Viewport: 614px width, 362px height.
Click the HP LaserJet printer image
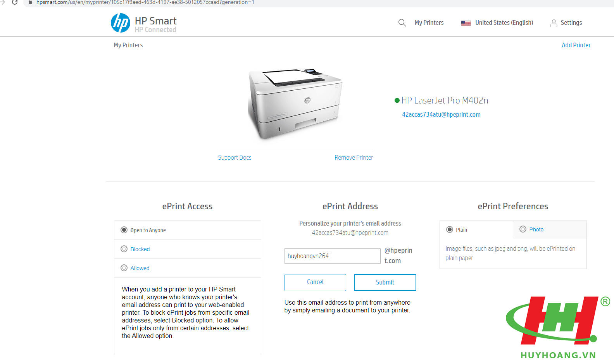[295, 104]
